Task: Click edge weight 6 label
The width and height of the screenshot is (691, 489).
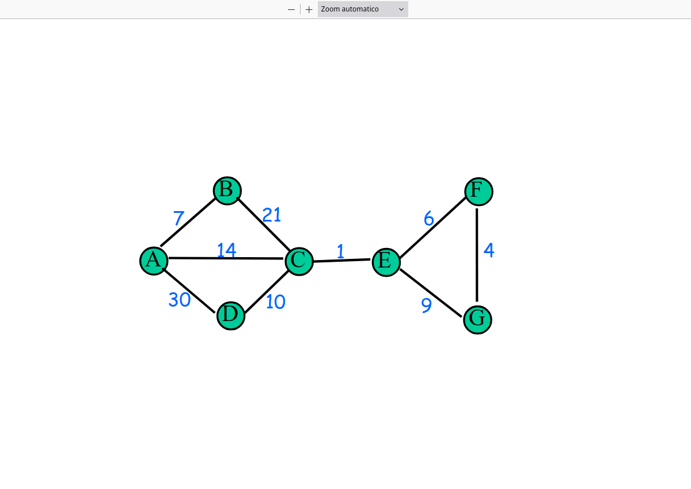Action: (428, 219)
